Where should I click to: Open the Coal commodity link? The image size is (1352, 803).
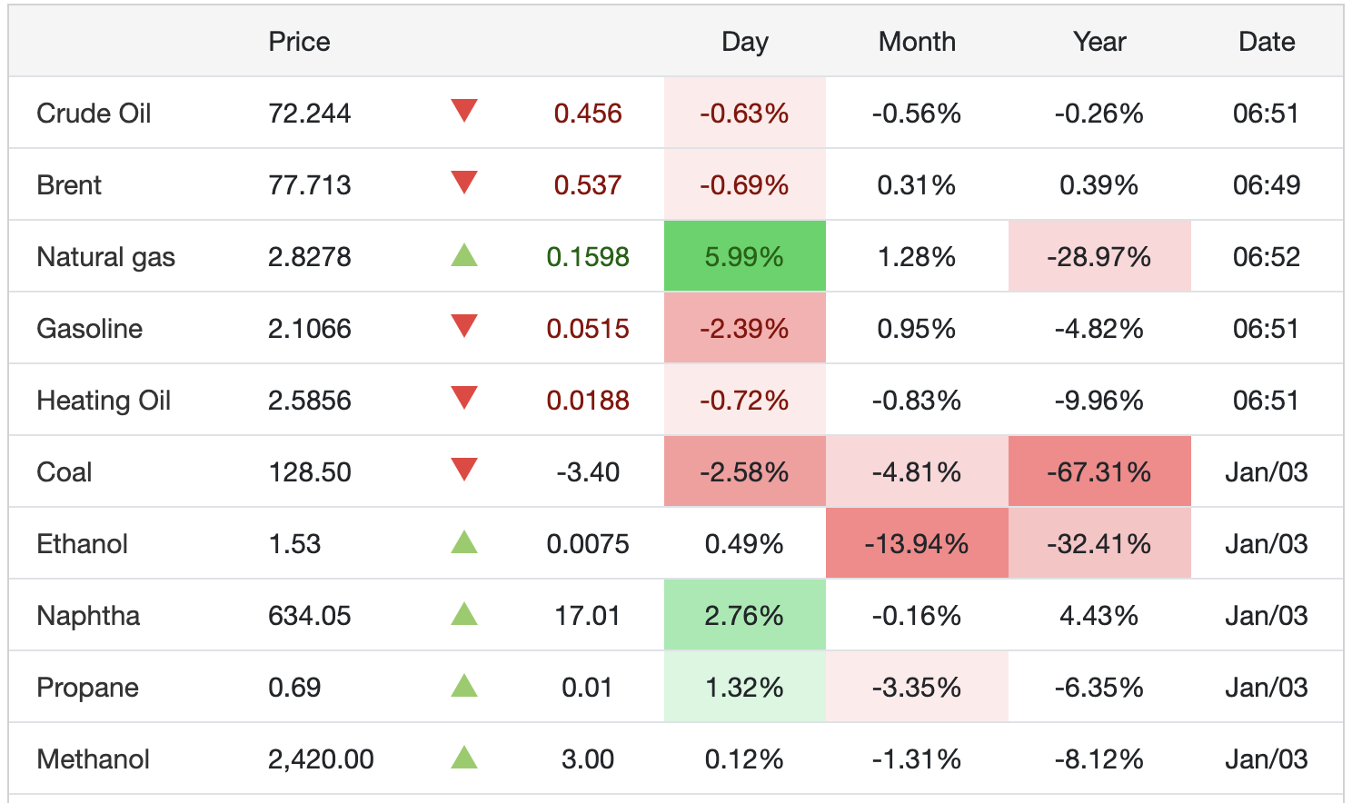click(64, 472)
